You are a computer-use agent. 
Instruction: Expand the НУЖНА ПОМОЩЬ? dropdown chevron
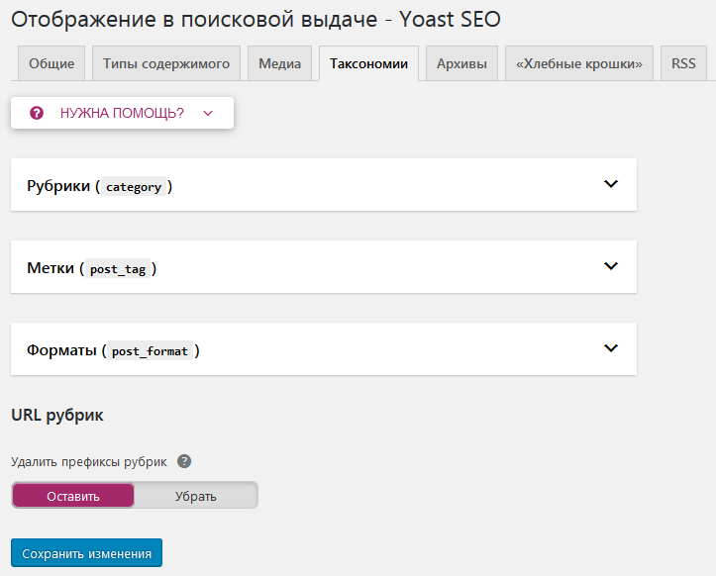point(208,113)
